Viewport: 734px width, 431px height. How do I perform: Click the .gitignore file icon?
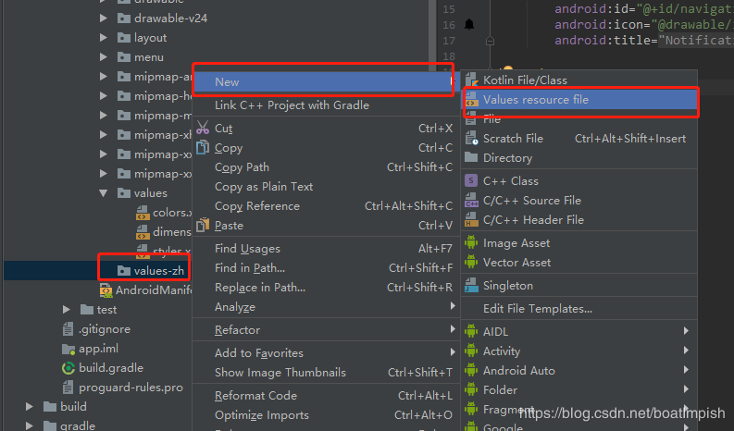(x=68, y=329)
